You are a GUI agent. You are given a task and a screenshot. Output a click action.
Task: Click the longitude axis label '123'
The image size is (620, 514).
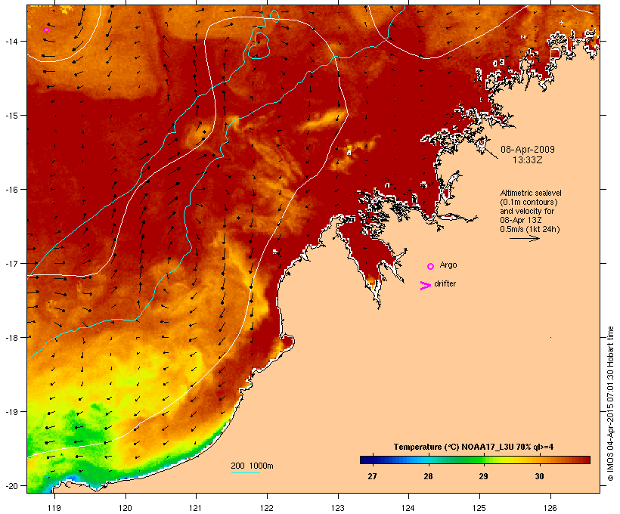(x=338, y=508)
